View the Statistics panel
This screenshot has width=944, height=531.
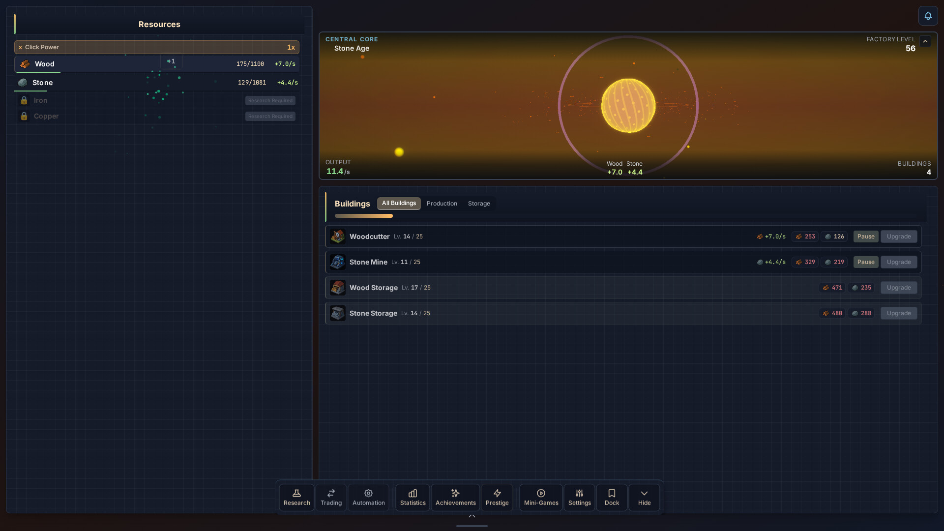pos(413,497)
